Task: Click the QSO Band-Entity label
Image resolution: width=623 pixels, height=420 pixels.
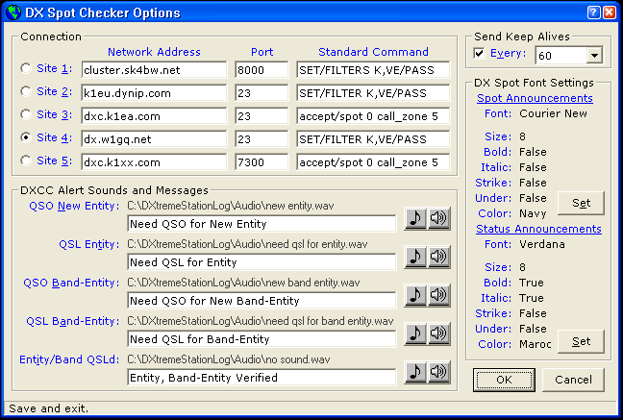Action: (71, 283)
